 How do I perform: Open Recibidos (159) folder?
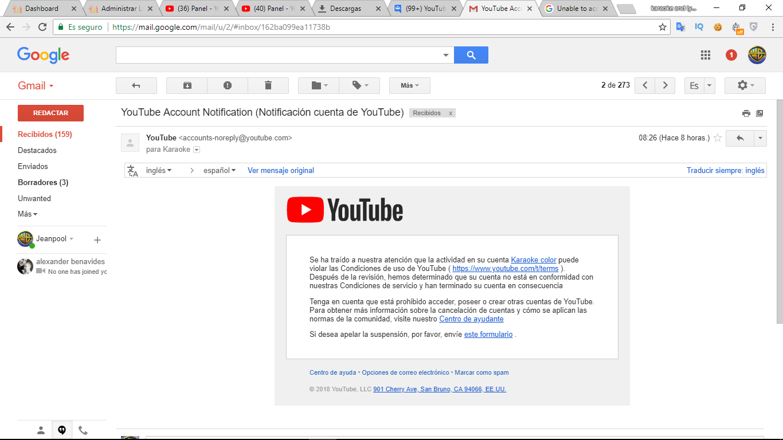tap(45, 134)
